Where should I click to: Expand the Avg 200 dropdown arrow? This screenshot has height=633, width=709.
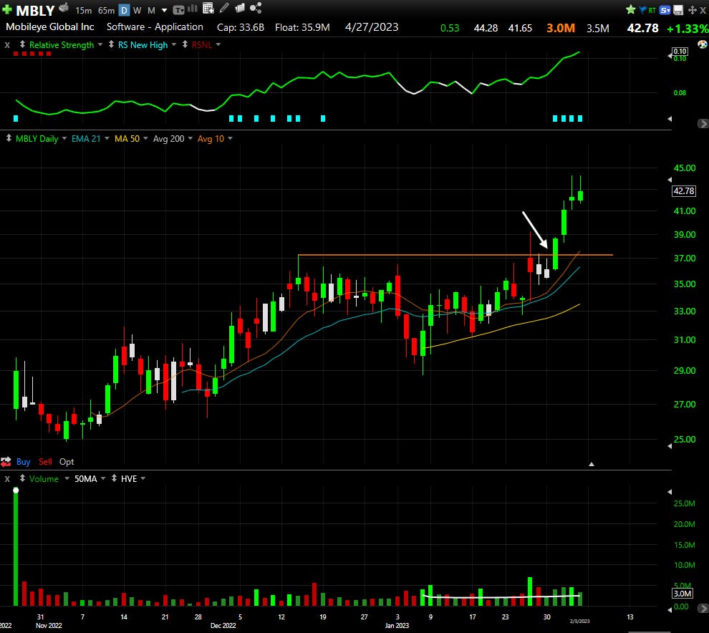190,138
